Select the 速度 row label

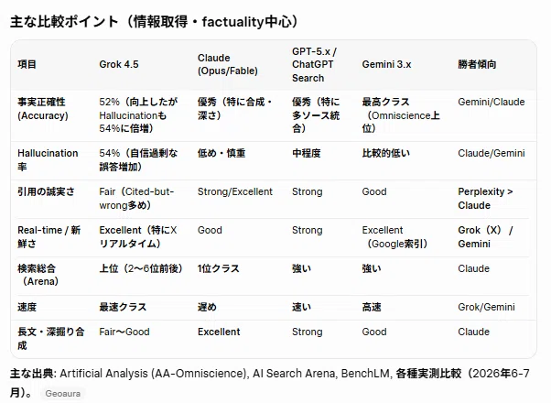[x=27, y=307]
